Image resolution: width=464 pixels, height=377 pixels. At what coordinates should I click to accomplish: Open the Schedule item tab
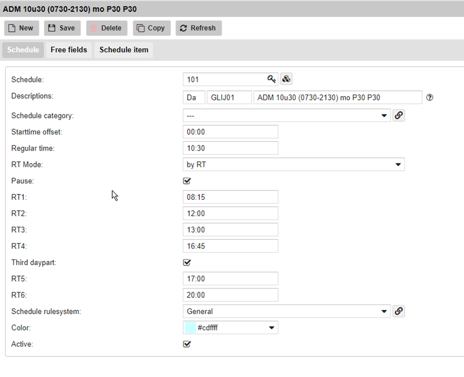(124, 50)
